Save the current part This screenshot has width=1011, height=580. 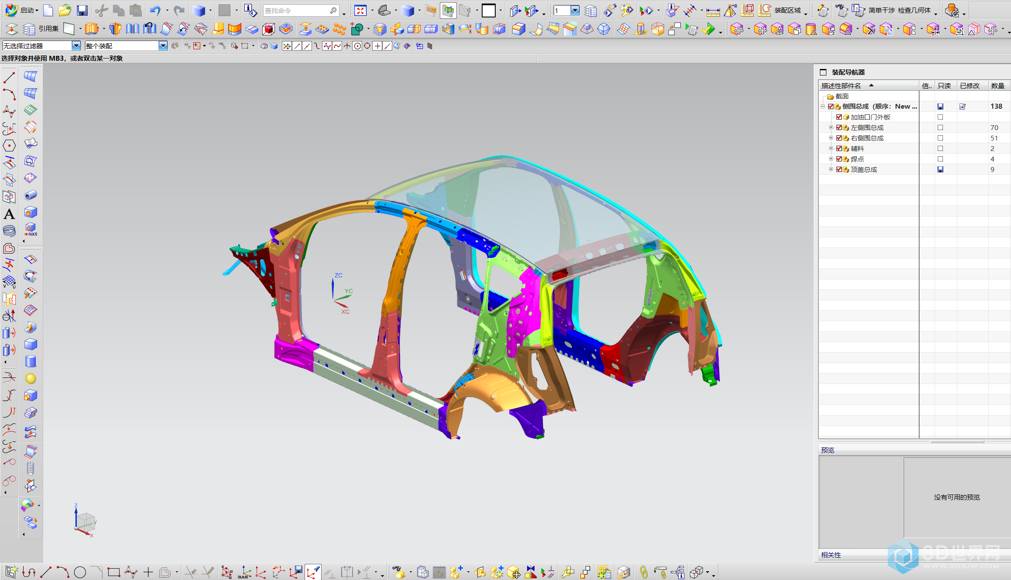click(x=82, y=10)
